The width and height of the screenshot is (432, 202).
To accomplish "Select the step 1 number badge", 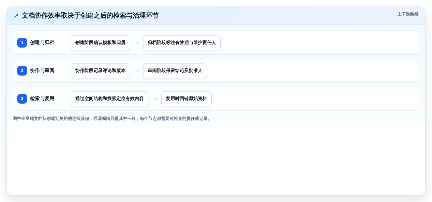I will (22, 43).
